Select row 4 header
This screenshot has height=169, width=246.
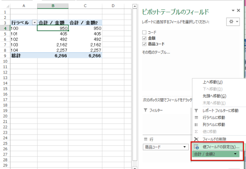pos(5,29)
